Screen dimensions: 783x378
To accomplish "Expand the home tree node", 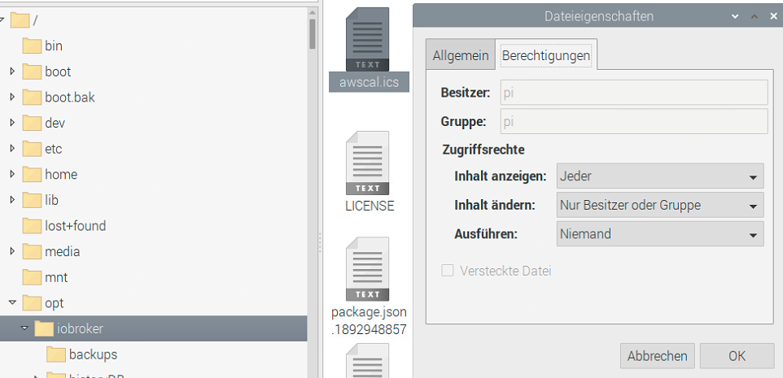I will (x=12, y=175).
